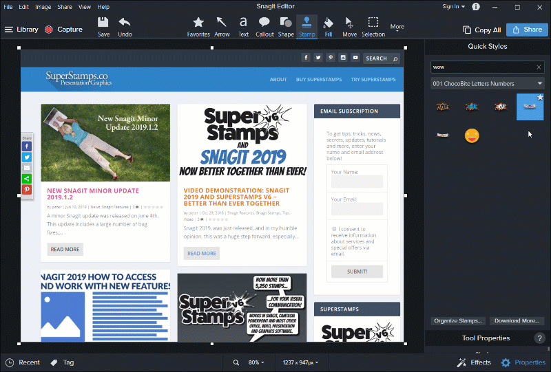Toggle favorite star on selected stamp
551x372 pixels.
point(540,97)
